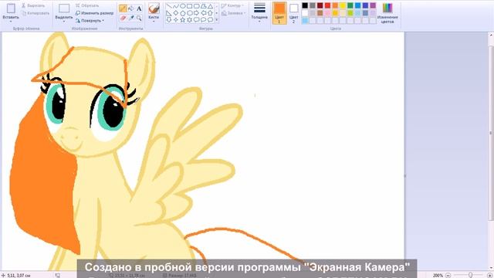The width and height of the screenshot is (494, 278).
Task: Choose the Hexagon shape
Action: click(x=190, y=13)
